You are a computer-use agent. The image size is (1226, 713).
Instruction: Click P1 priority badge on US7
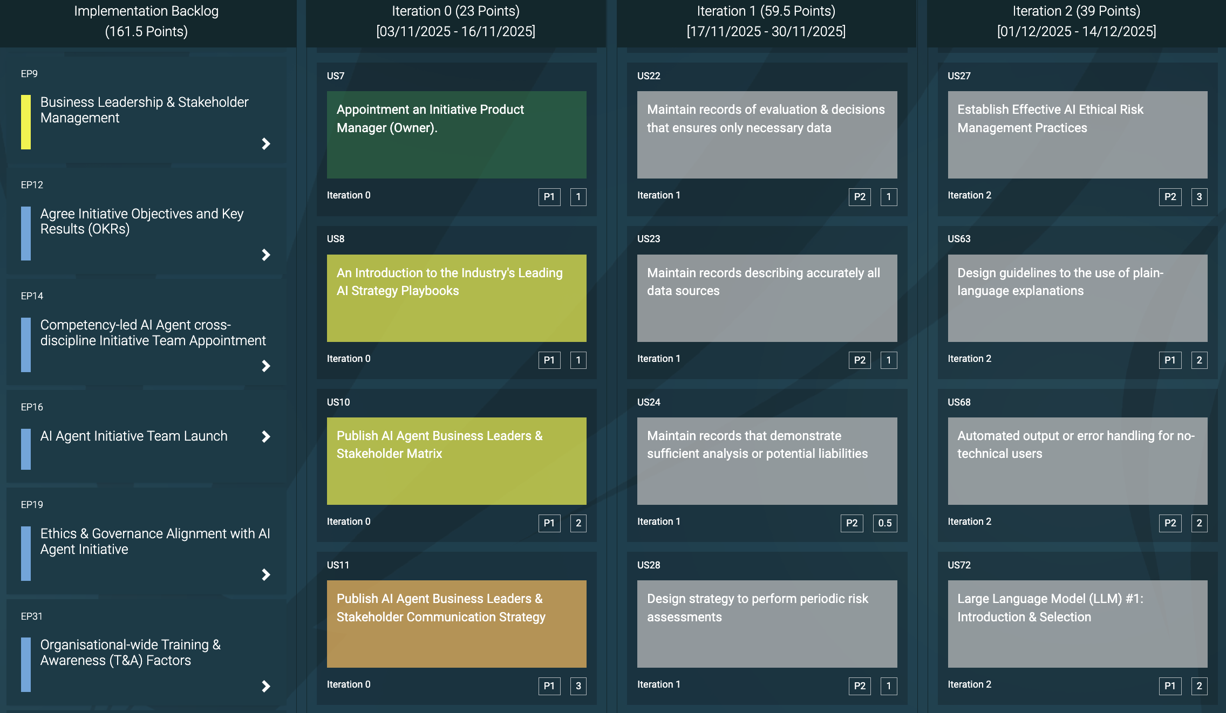[x=549, y=197]
